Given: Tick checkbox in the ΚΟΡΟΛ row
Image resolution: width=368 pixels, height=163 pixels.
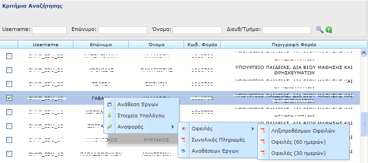Looking at the screenshot, I should tap(9, 112).
